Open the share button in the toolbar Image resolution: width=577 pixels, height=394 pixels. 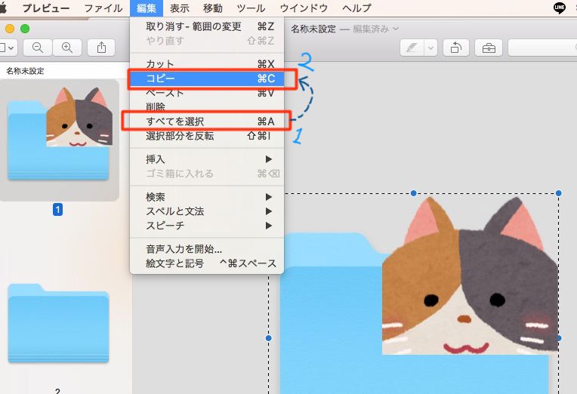101,48
